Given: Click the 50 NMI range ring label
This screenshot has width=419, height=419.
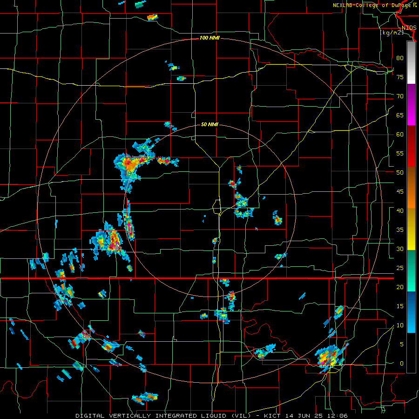Looking at the screenshot, I should coord(209,124).
